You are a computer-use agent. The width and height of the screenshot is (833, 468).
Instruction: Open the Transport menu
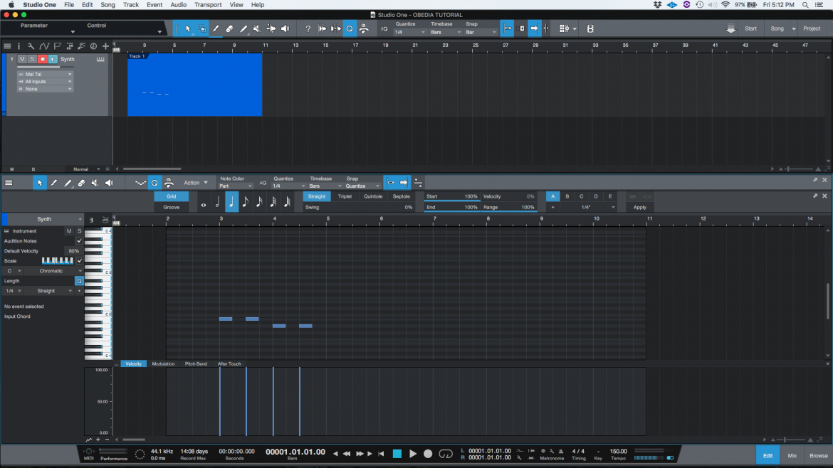coord(208,5)
